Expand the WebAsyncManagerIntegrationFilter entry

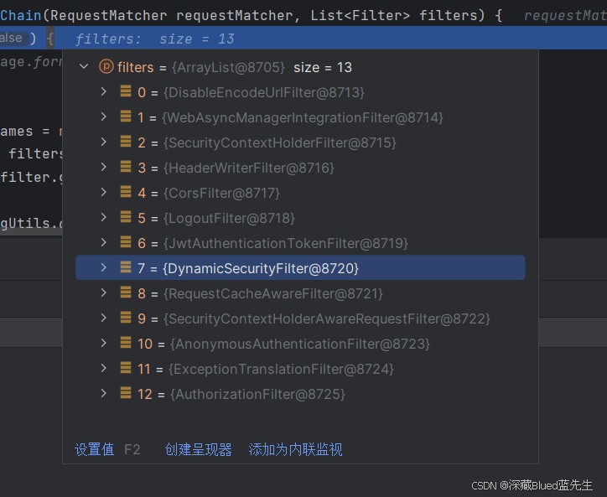103,116
